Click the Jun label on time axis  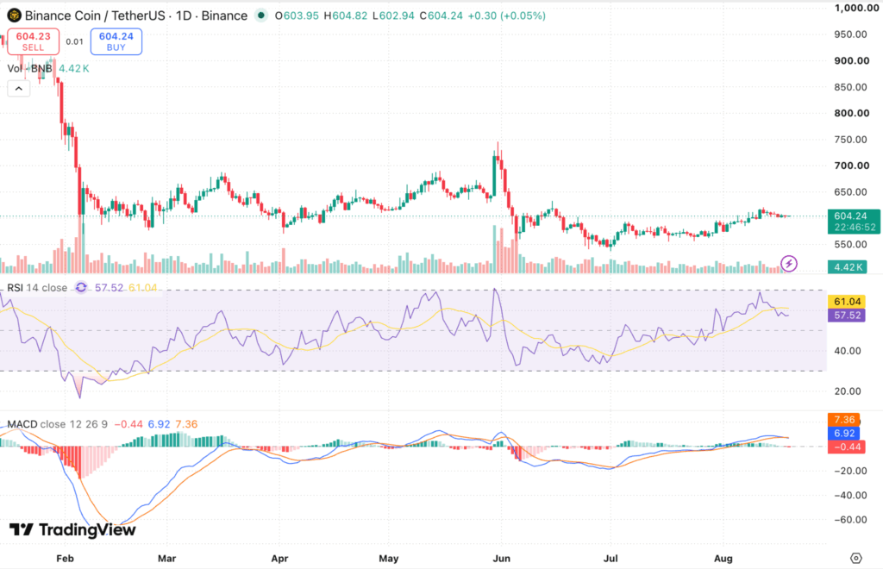pyautogui.click(x=501, y=559)
